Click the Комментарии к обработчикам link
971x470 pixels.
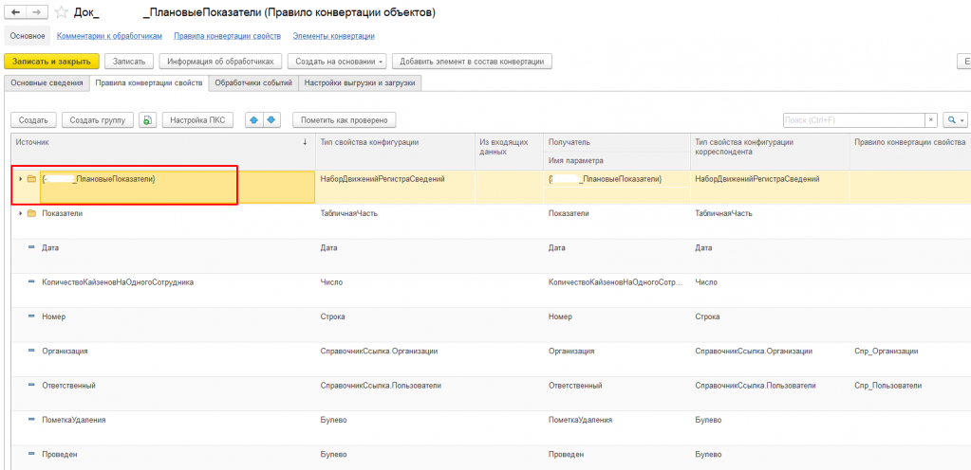[109, 36]
